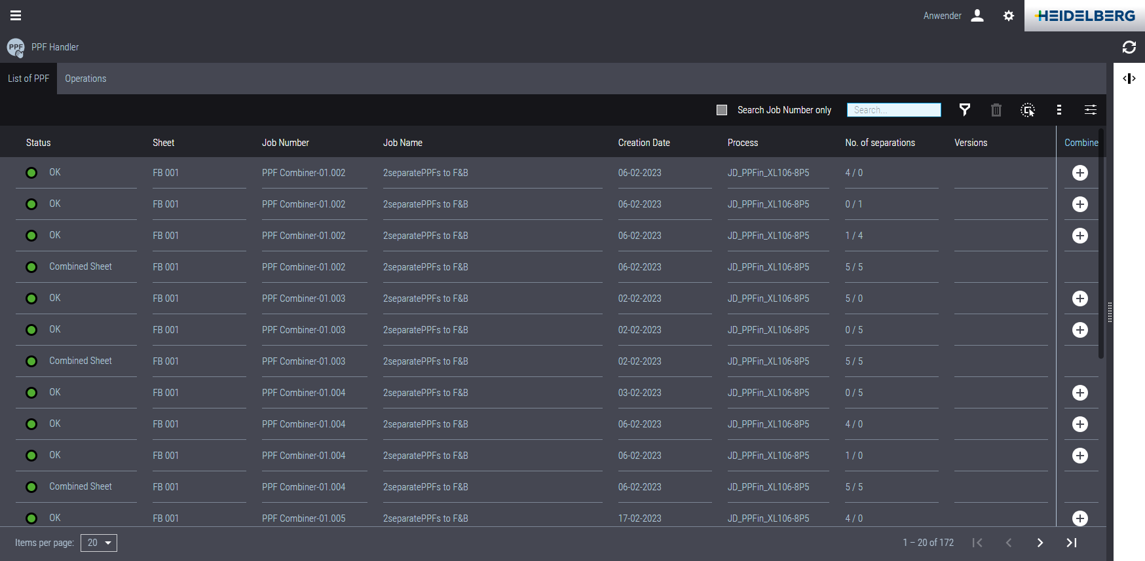Open the filter funnel tool

click(965, 110)
